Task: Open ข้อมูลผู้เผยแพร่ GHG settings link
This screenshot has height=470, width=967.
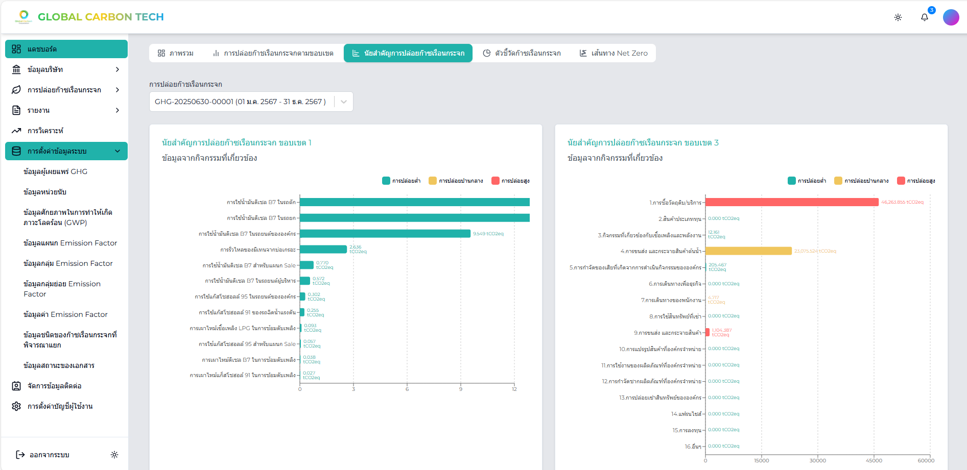Action: 55,171
